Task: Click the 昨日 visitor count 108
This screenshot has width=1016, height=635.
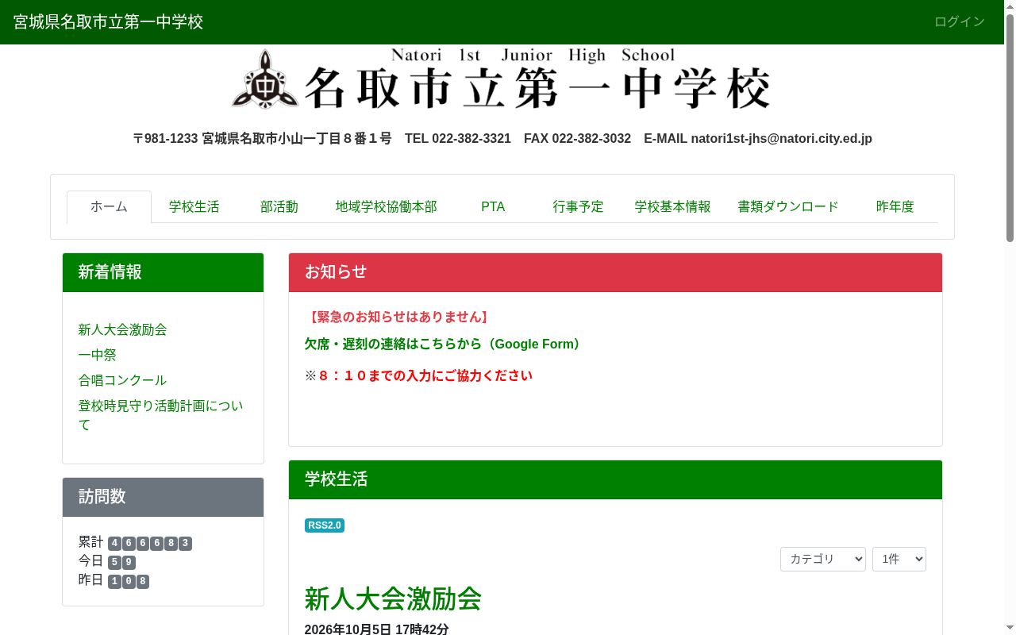Action: click(129, 581)
